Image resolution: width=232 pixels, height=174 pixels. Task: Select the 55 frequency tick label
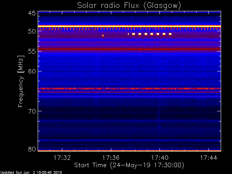32,51
